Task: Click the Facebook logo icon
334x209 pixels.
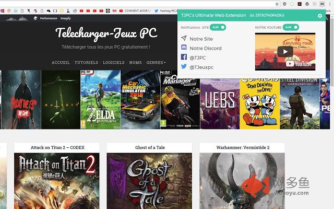Action: pyautogui.click(x=184, y=57)
